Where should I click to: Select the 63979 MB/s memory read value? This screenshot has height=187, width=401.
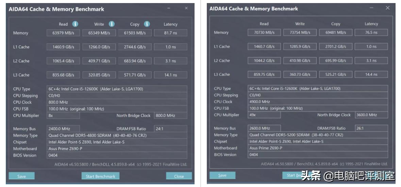[x=63, y=33]
